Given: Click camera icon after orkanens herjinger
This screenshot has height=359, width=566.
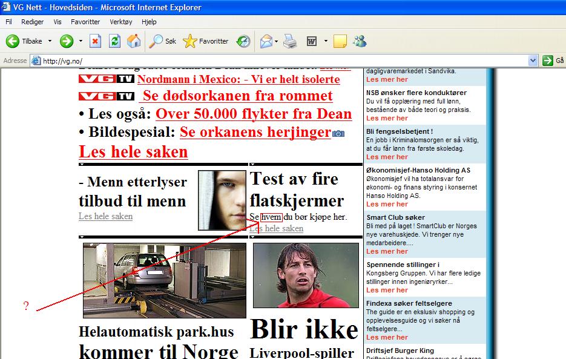Looking at the screenshot, I should tap(338, 134).
